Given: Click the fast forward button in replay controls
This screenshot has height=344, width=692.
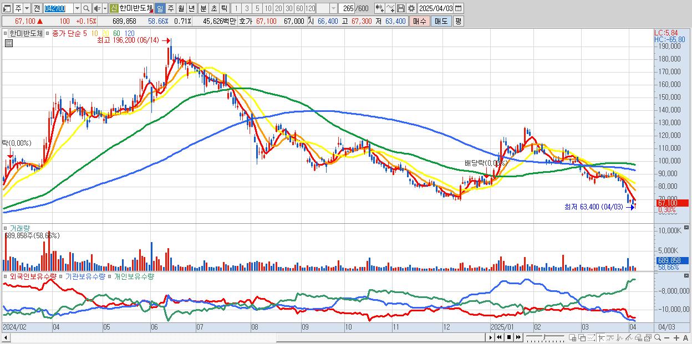Looking at the screenshot, I should (518, 337).
